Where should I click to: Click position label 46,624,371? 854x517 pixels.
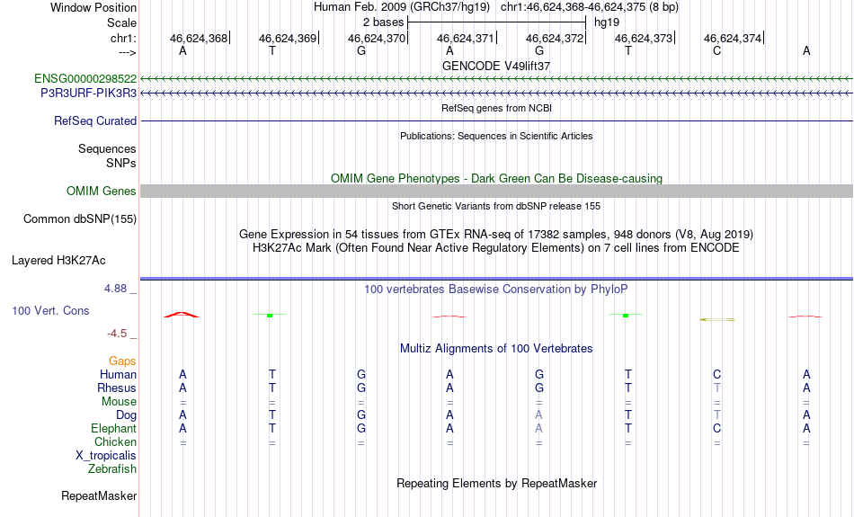(x=466, y=38)
